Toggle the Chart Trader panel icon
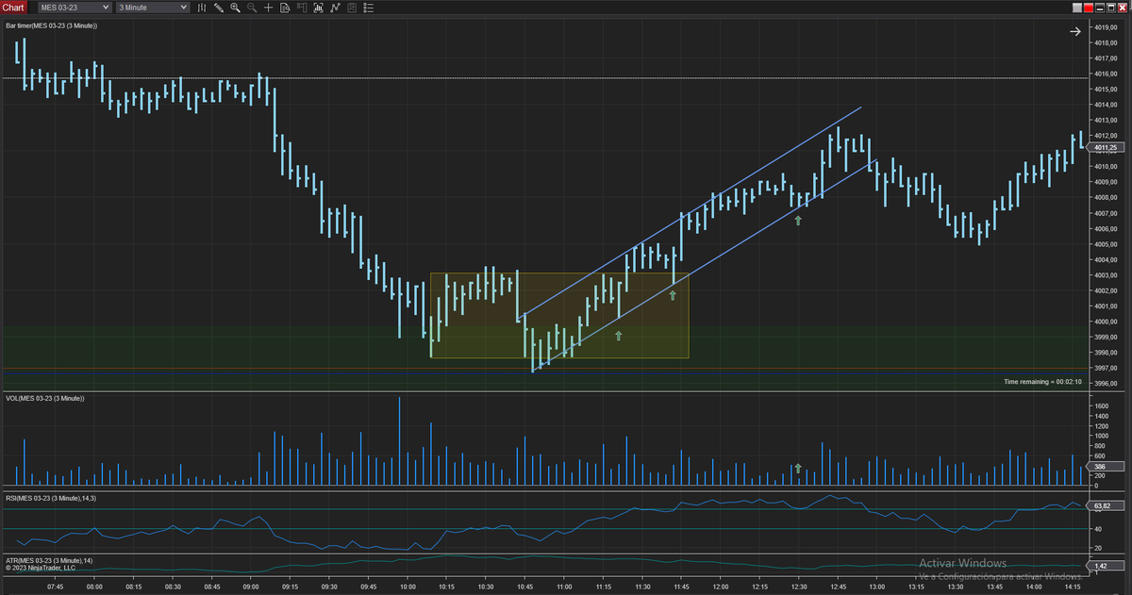 302,8
